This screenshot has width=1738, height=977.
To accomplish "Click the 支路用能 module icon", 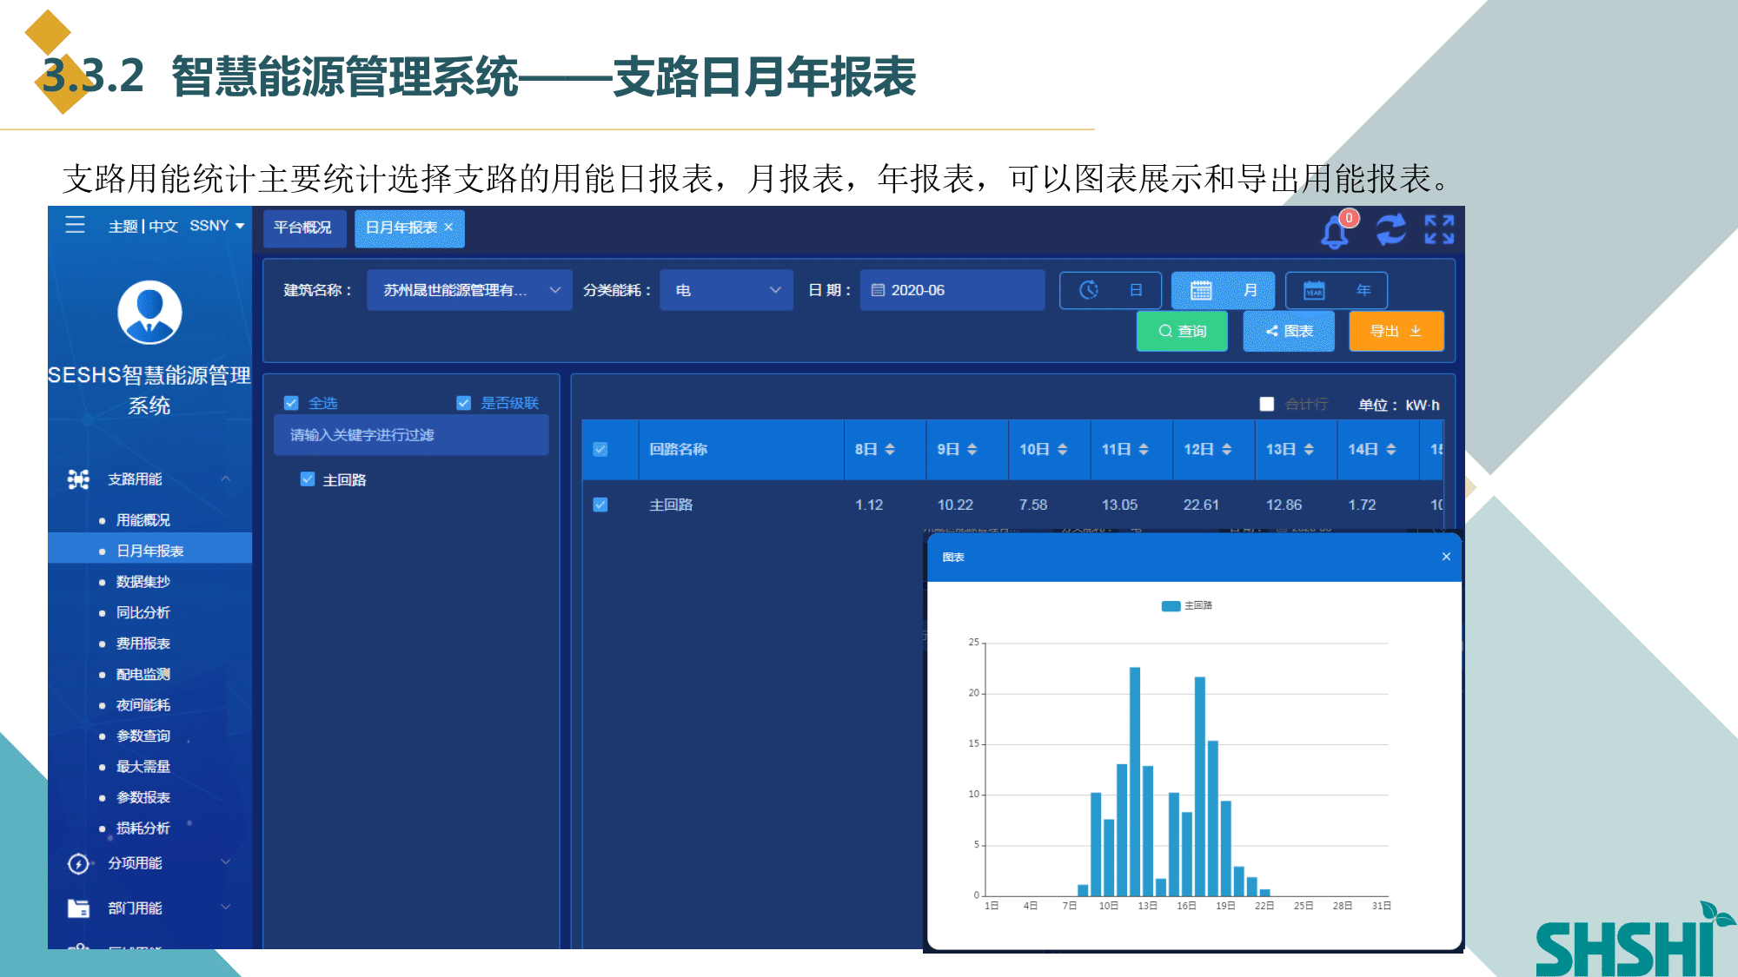I will click(78, 479).
